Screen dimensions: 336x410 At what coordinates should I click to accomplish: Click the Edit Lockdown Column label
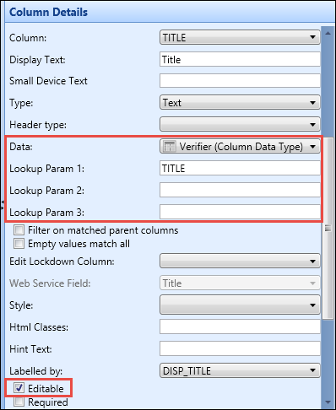(62, 262)
